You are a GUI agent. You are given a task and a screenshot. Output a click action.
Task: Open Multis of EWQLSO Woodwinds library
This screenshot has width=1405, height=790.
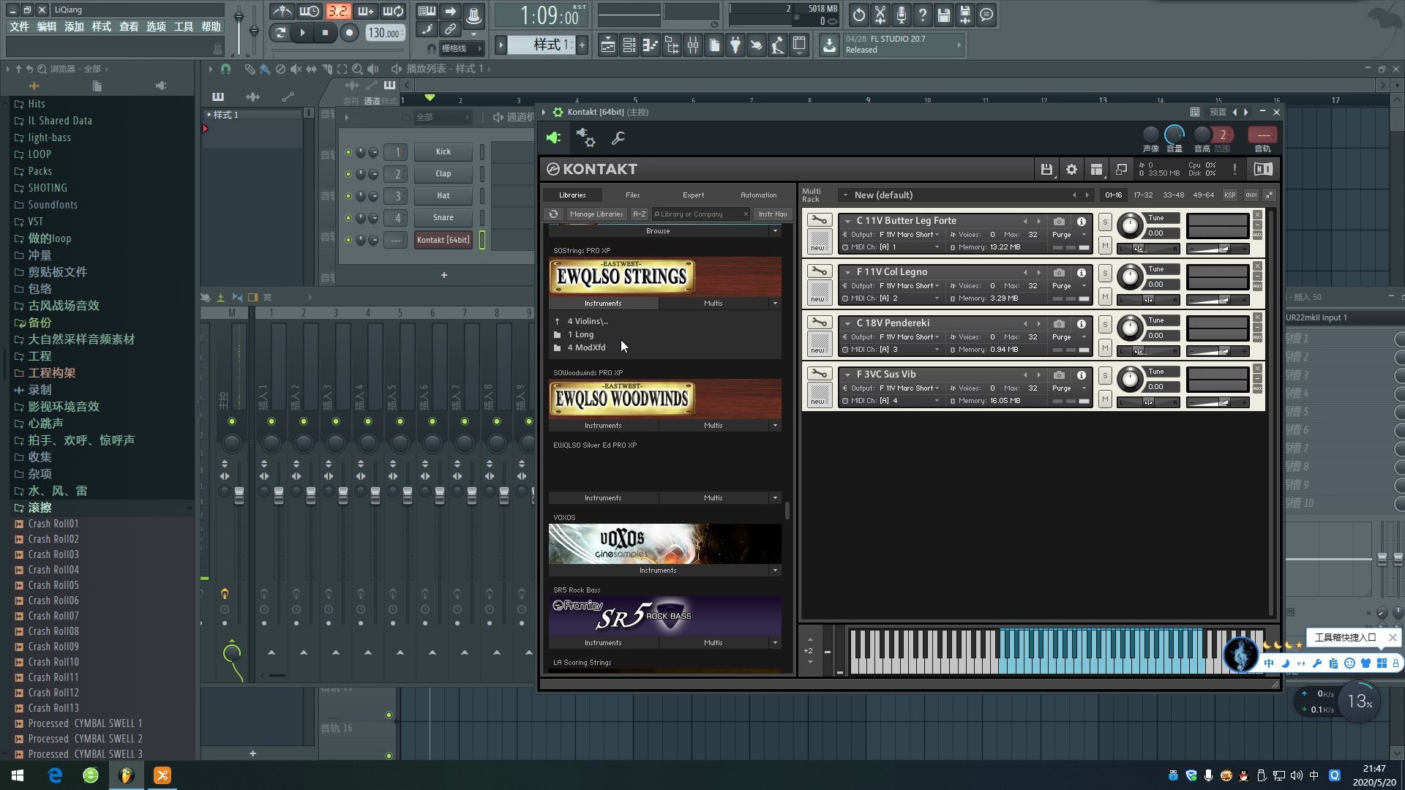(713, 426)
